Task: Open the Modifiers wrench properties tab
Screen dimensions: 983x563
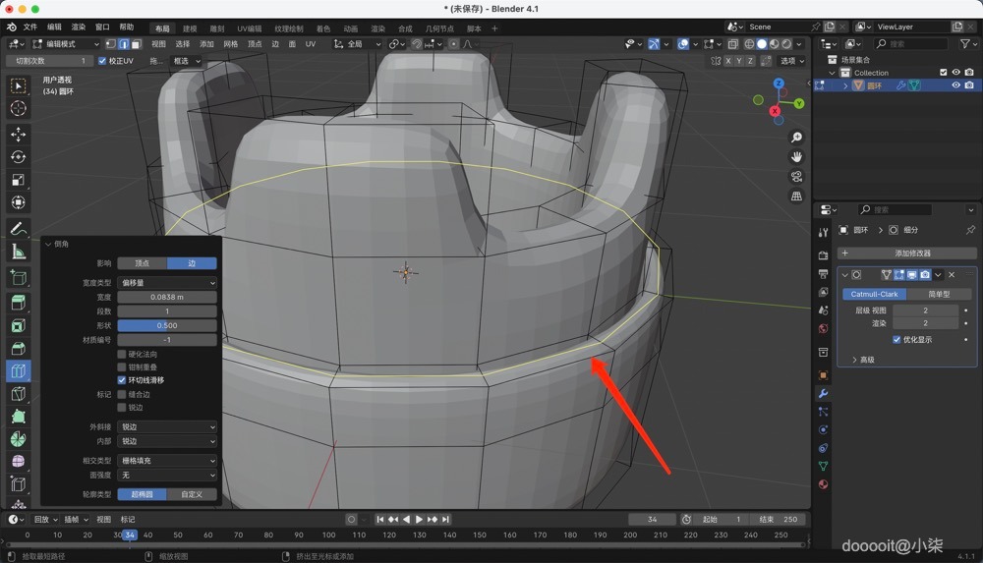Action: pyautogui.click(x=823, y=393)
